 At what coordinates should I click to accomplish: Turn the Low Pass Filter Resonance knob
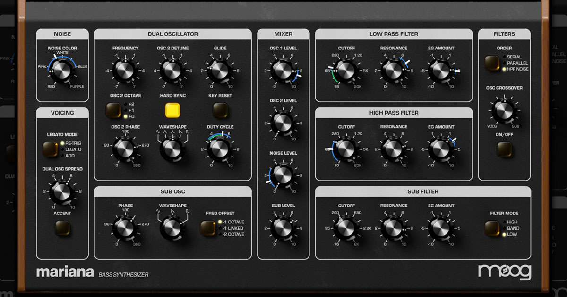tap(394, 70)
